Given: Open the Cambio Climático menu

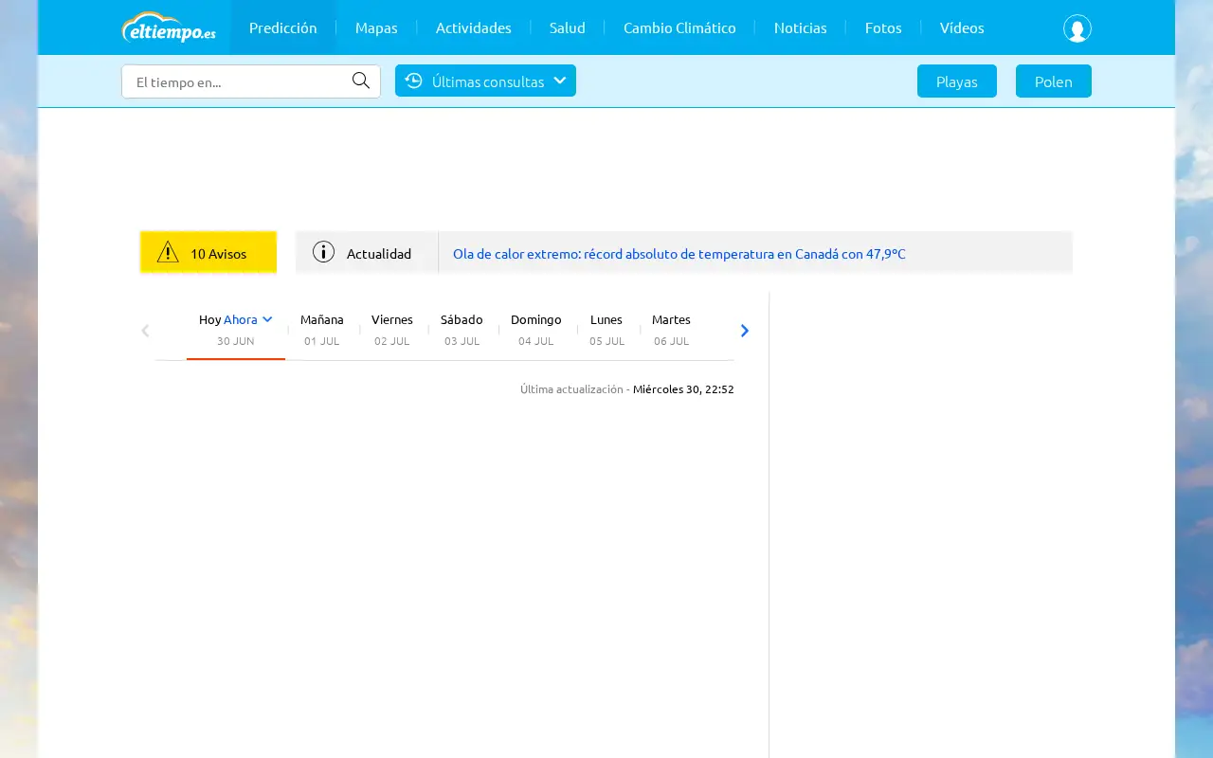Looking at the screenshot, I should click(x=679, y=27).
